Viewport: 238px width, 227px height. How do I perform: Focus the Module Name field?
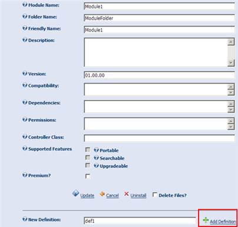[159, 6]
